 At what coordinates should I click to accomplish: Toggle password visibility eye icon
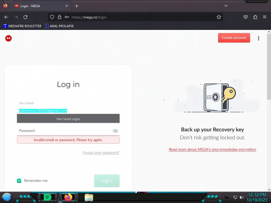click(115, 131)
